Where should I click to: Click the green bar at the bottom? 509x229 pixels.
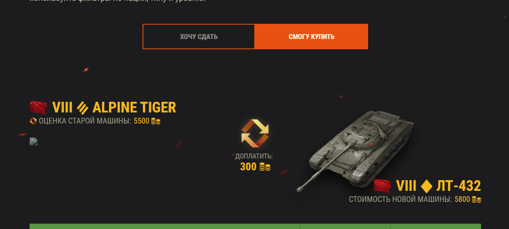coord(255,226)
